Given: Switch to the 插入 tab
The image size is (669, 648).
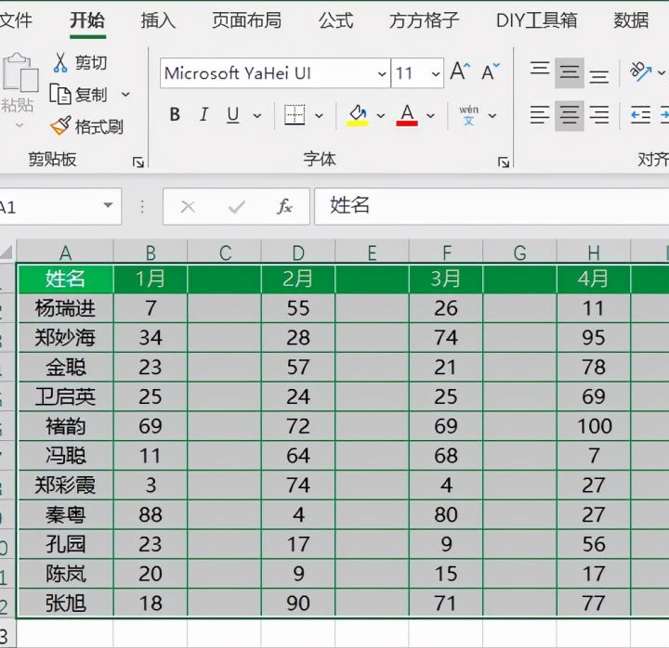Looking at the screenshot, I should coord(158,20).
